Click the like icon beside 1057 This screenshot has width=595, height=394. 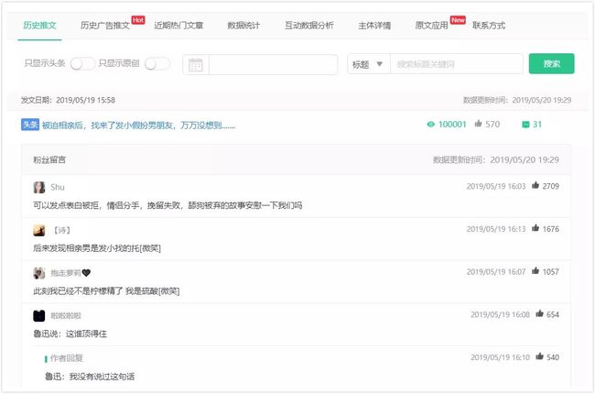click(535, 270)
